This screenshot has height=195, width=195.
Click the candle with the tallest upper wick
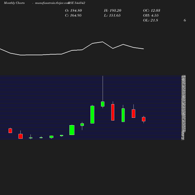(x=103, y=104)
